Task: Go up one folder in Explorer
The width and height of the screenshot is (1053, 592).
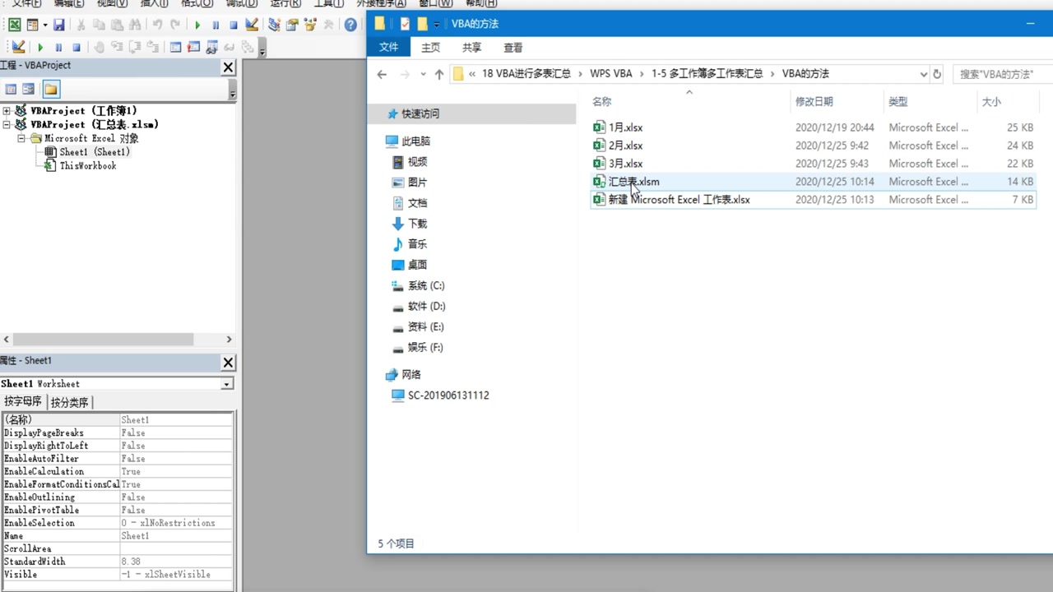Action: click(x=439, y=74)
